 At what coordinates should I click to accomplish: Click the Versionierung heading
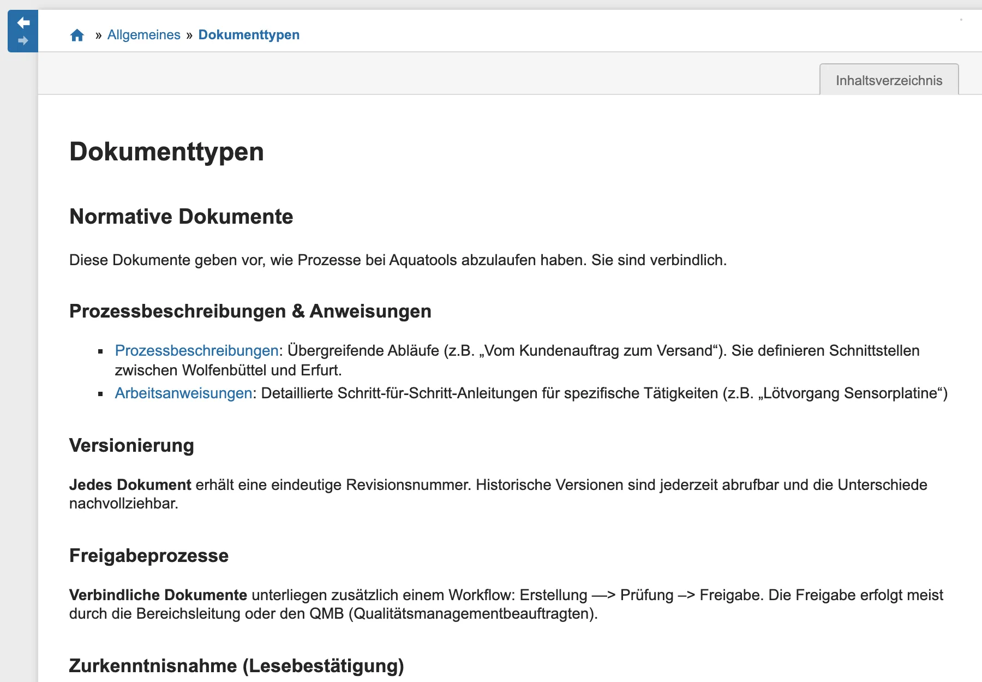click(131, 445)
